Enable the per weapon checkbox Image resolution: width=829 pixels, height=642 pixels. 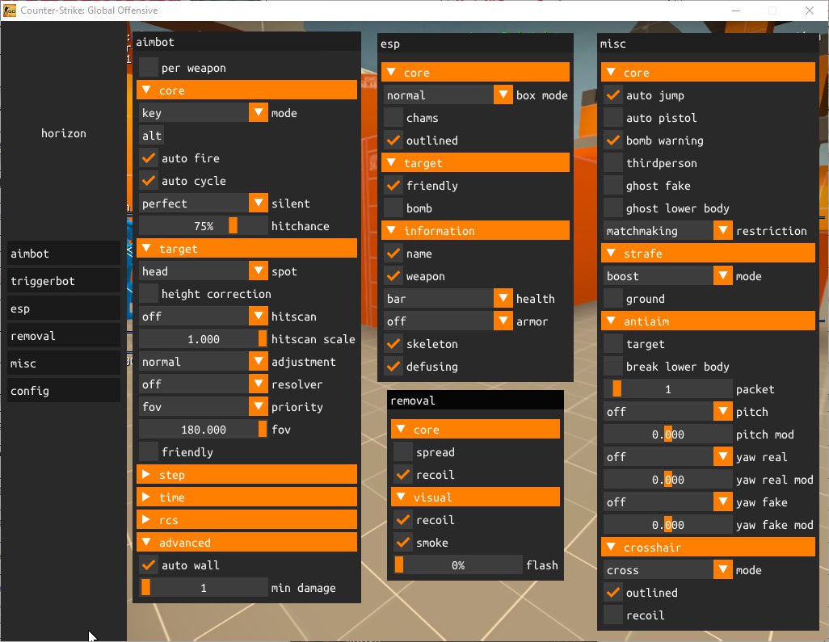coord(149,68)
